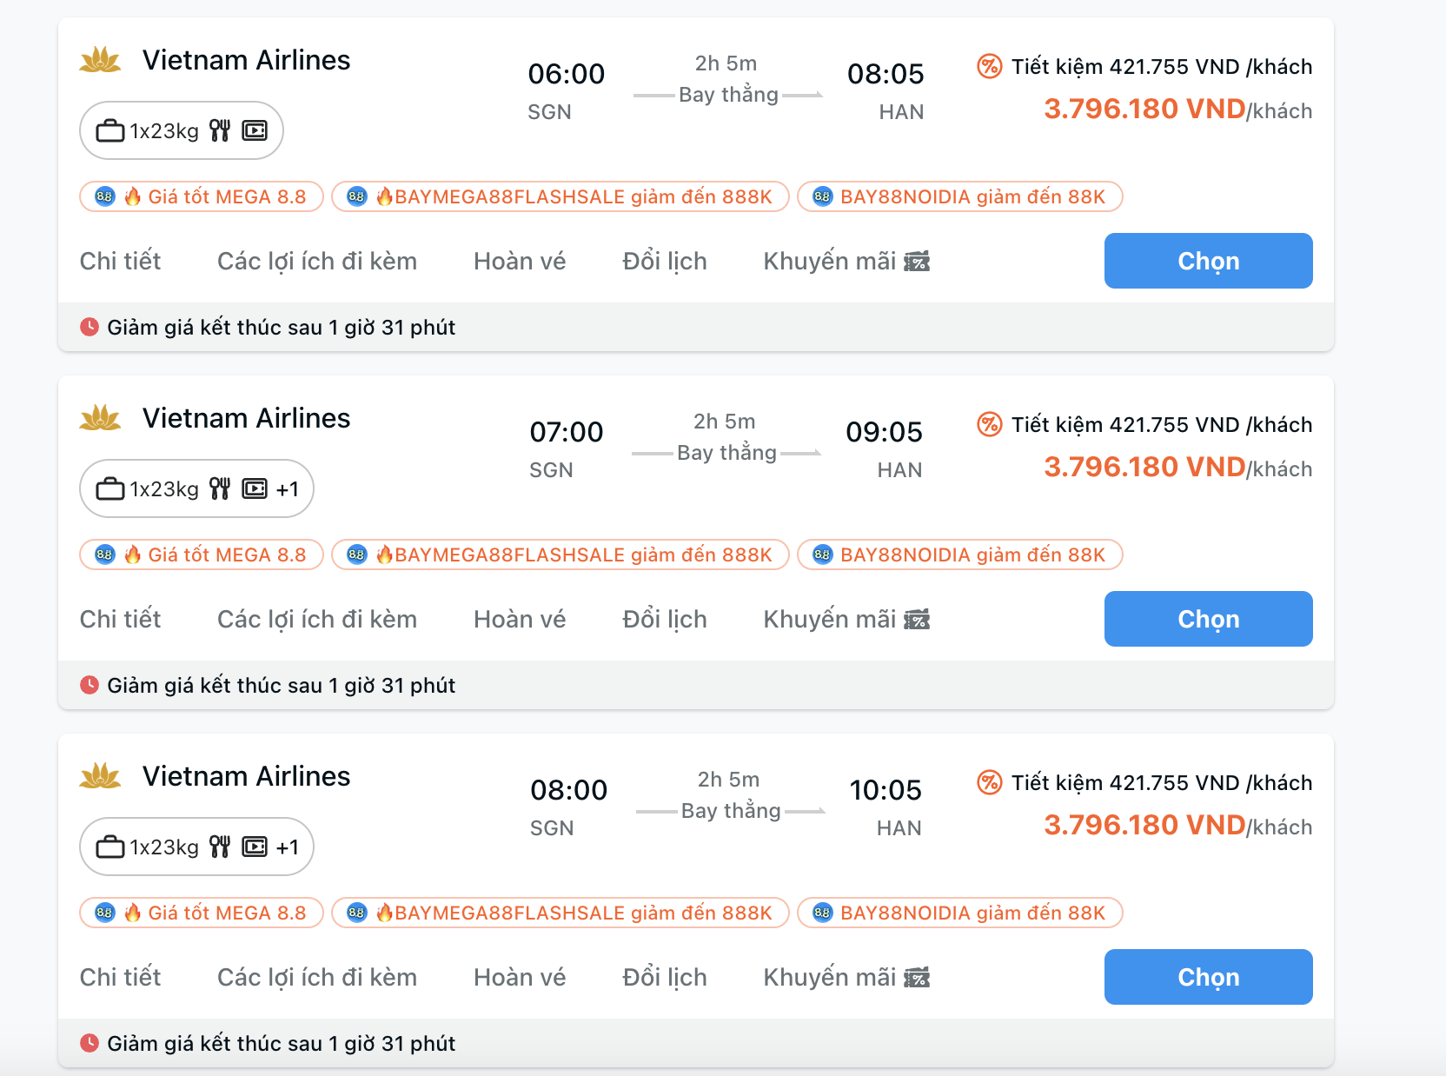Image resolution: width=1446 pixels, height=1076 pixels.
Task: Click the baggage icon on 08:00 flight
Action: 110,847
